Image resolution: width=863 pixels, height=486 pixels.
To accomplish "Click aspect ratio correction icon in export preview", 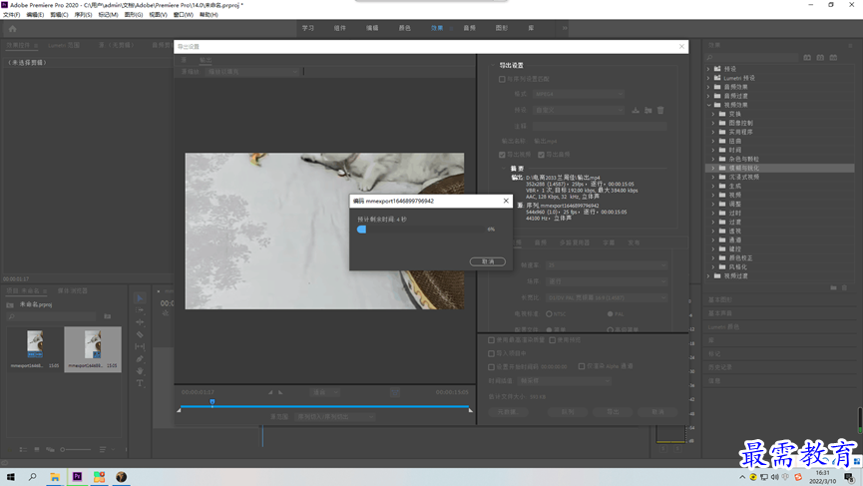I will [395, 392].
